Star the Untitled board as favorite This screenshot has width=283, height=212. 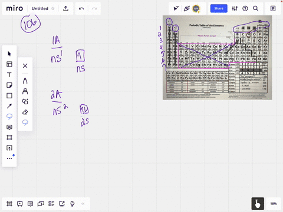[x=53, y=8]
